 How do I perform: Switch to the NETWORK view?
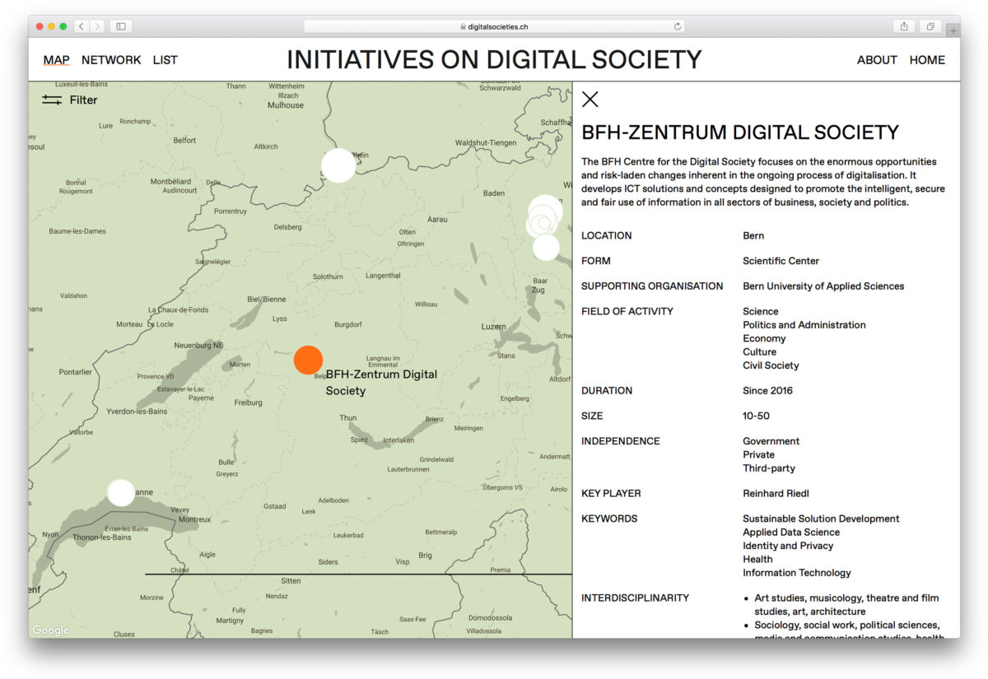click(111, 60)
